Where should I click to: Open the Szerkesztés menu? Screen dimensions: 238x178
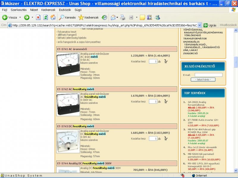click(x=19, y=10)
